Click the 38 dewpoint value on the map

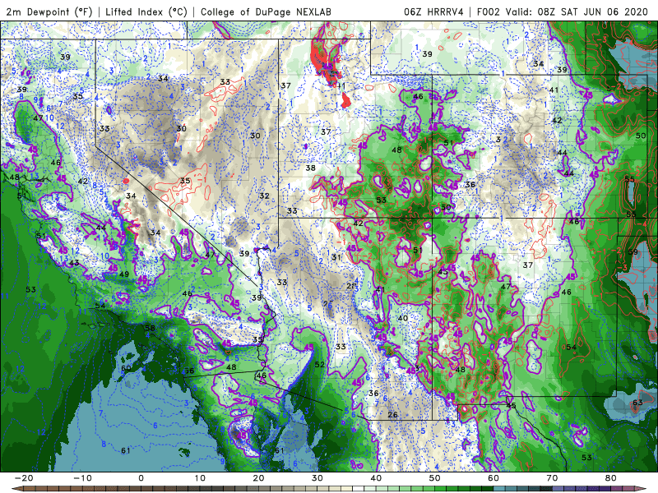[311, 168]
